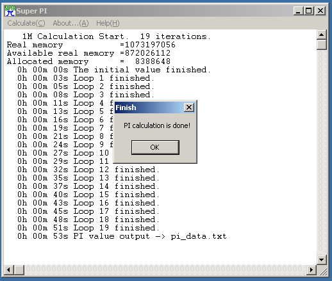The image size is (332, 281).
Task: Click the Super PI title bar icon
Action: pos(10,11)
